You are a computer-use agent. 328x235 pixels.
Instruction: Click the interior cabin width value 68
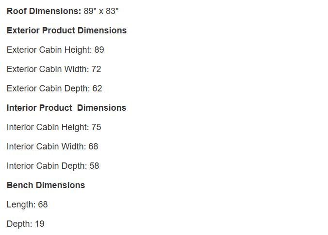(93, 147)
